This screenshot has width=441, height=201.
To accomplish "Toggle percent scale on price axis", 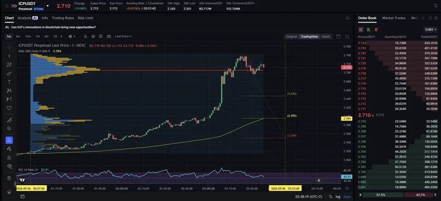I will [x=330, y=197].
